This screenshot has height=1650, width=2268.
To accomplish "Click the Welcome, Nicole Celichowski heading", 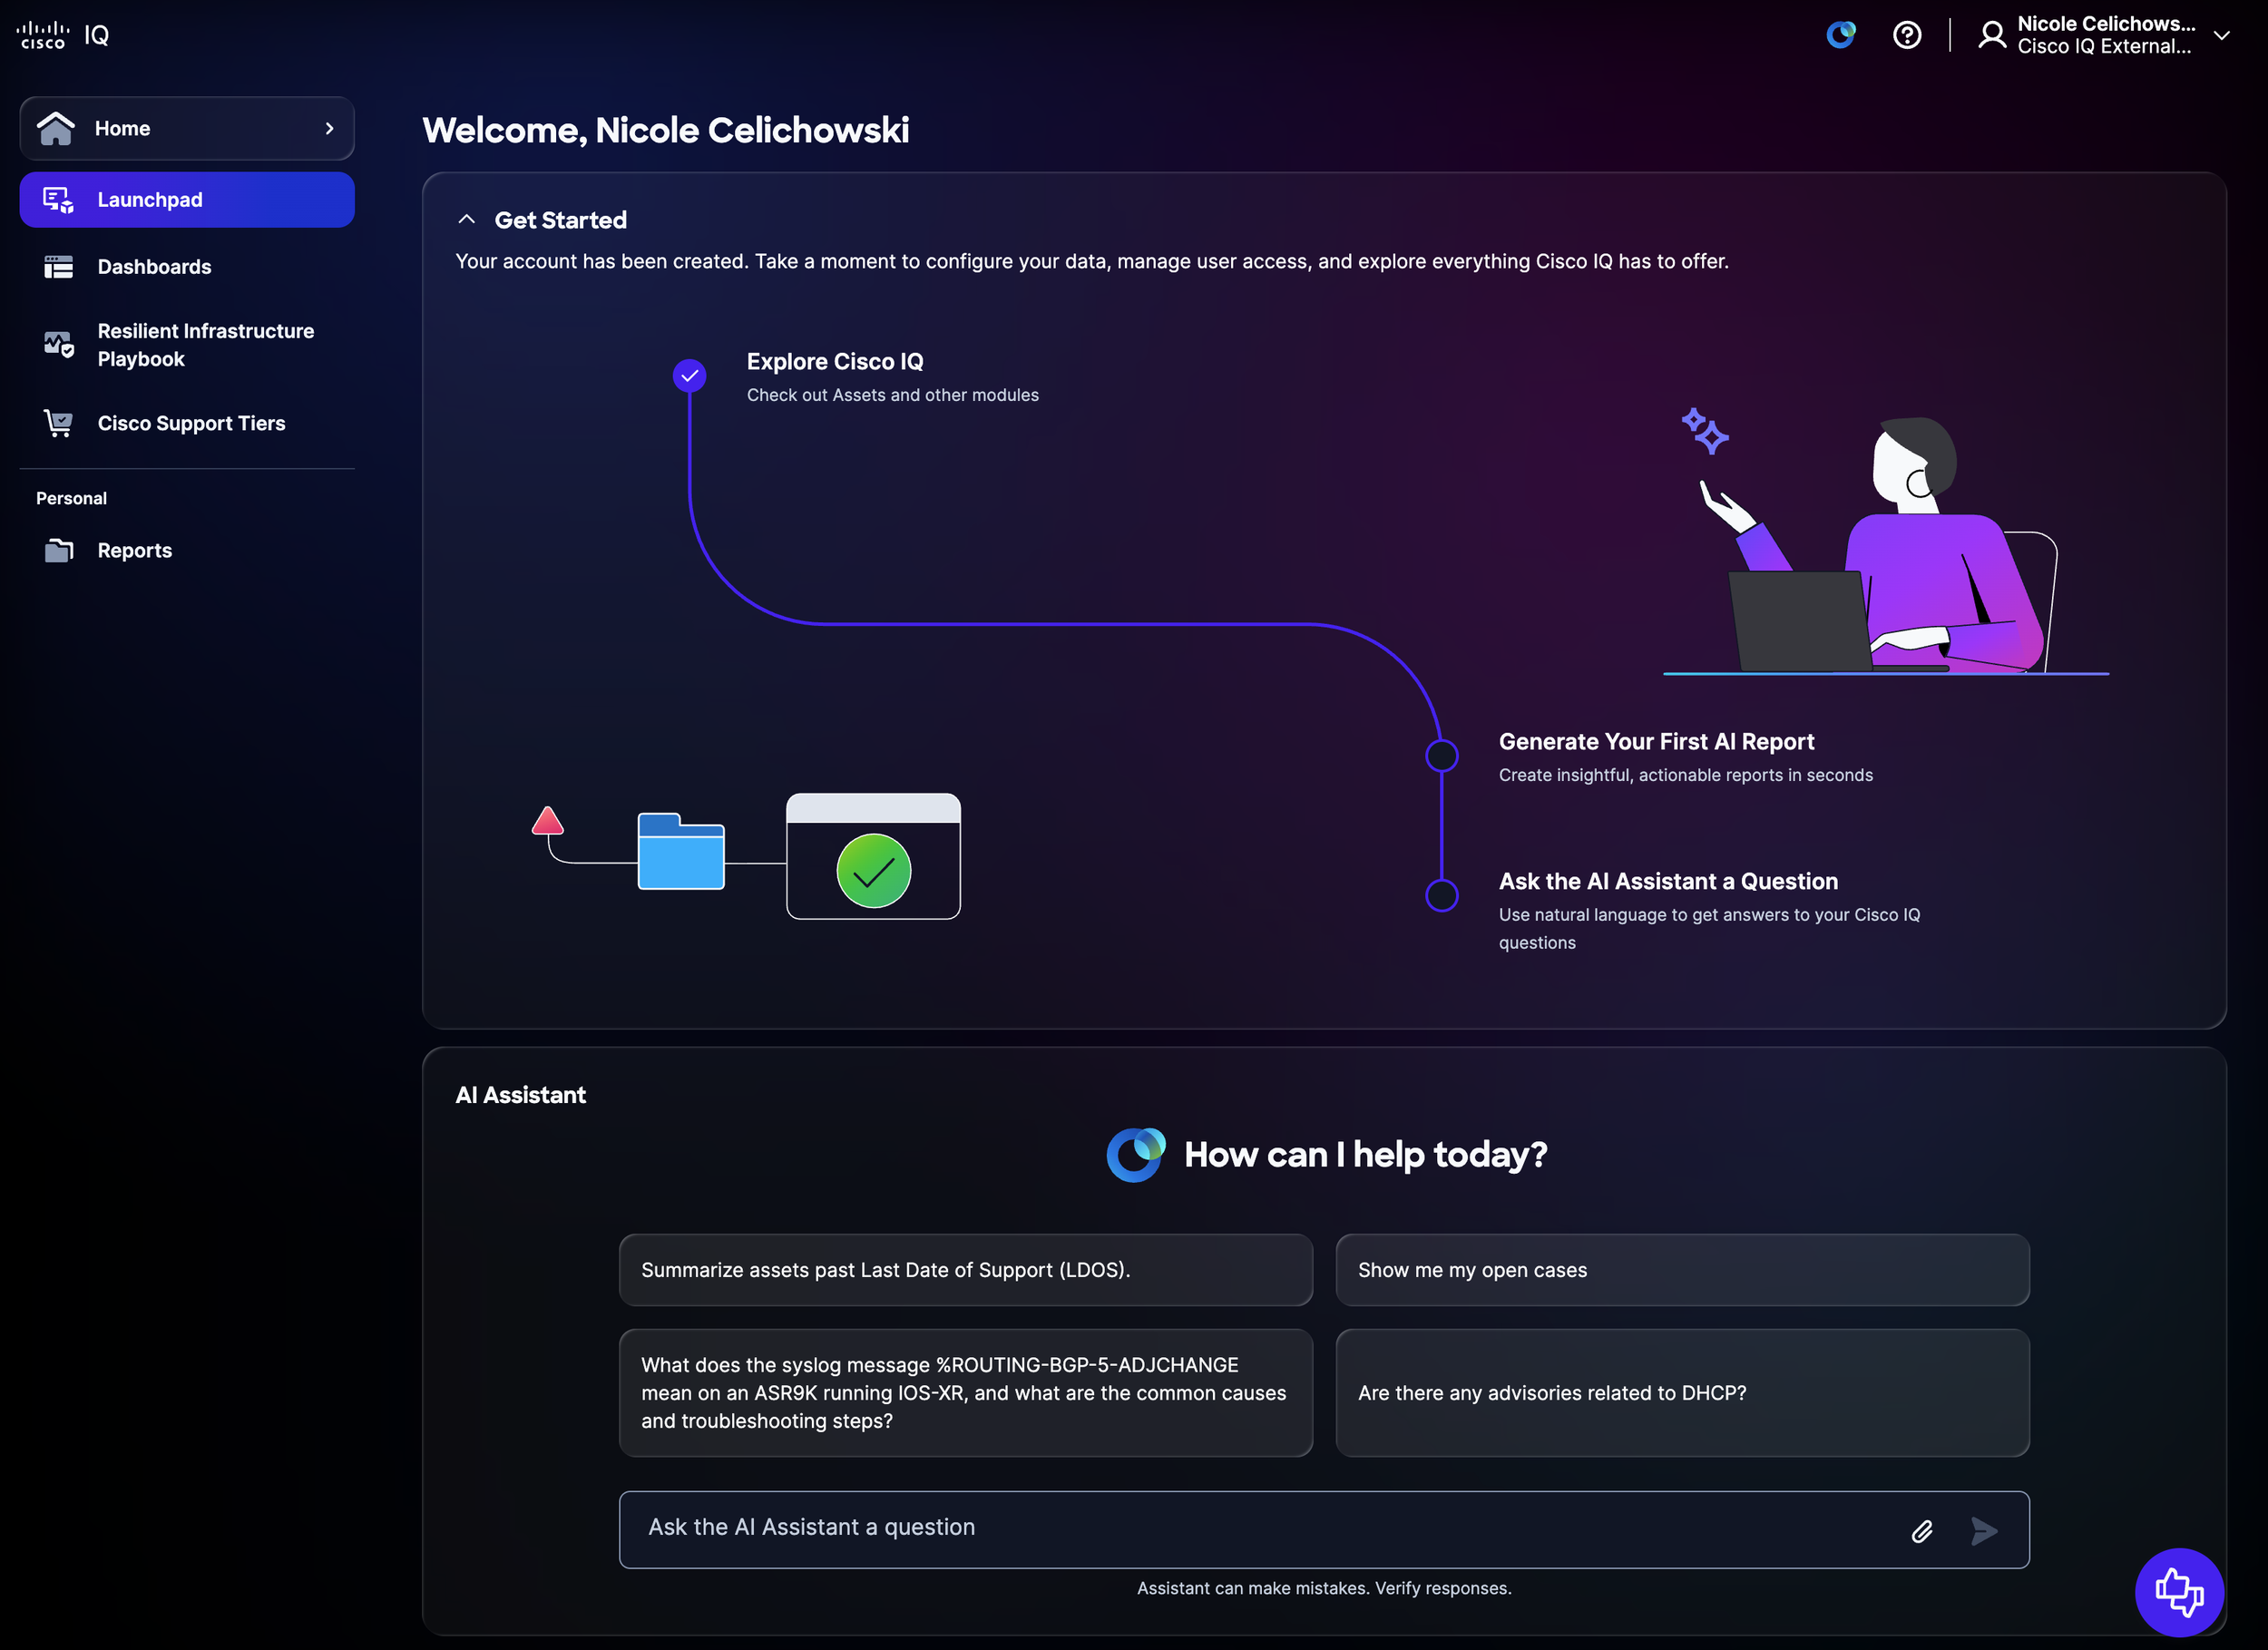I will coord(666,130).
